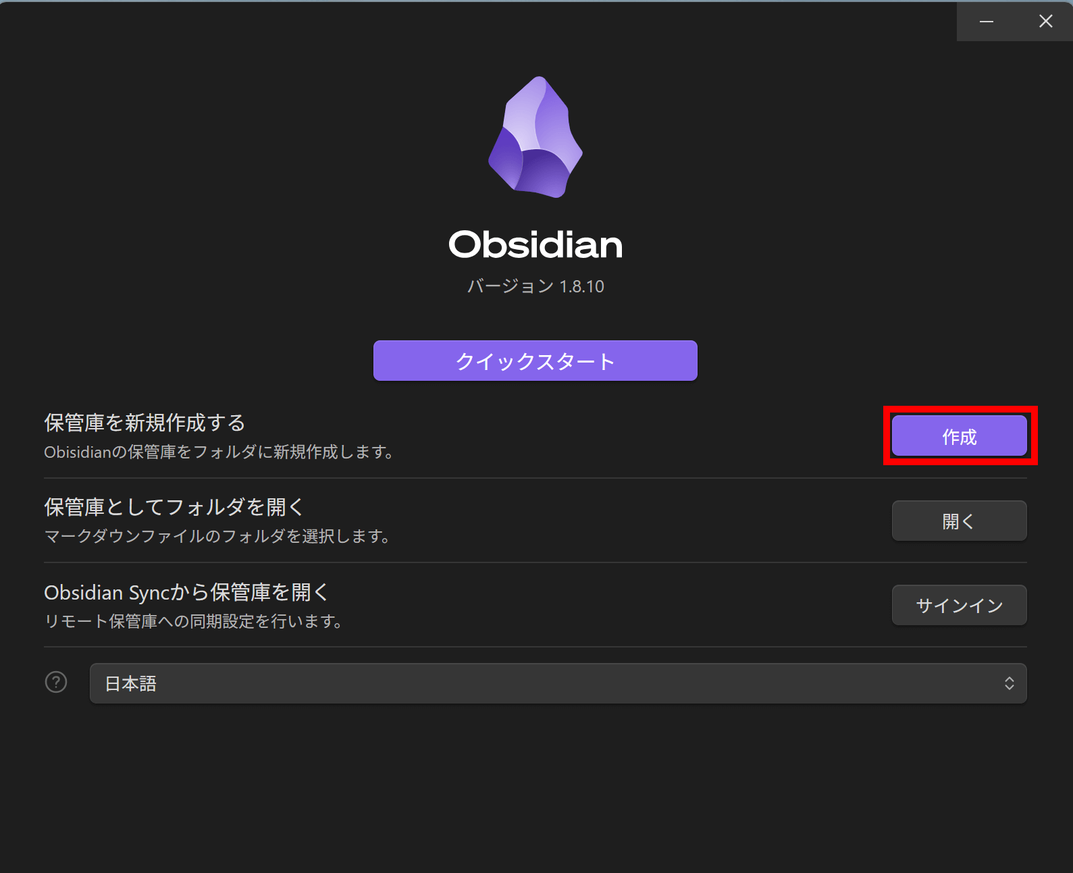Viewport: 1073px width, 873px height.
Task: Select the 保管庫を新規作成する heading
Action: tap(145, 423)
